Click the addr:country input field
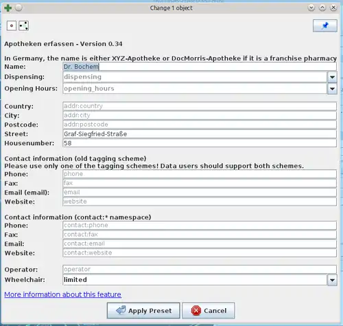This screenshot has height=326, width=343. [200, 106]
